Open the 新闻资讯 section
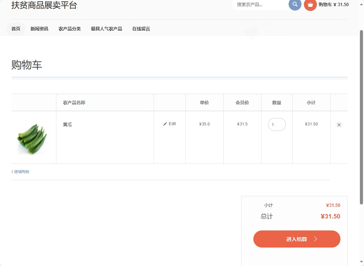The height and width of the screenshot is (266, 364). click(39, 29)
